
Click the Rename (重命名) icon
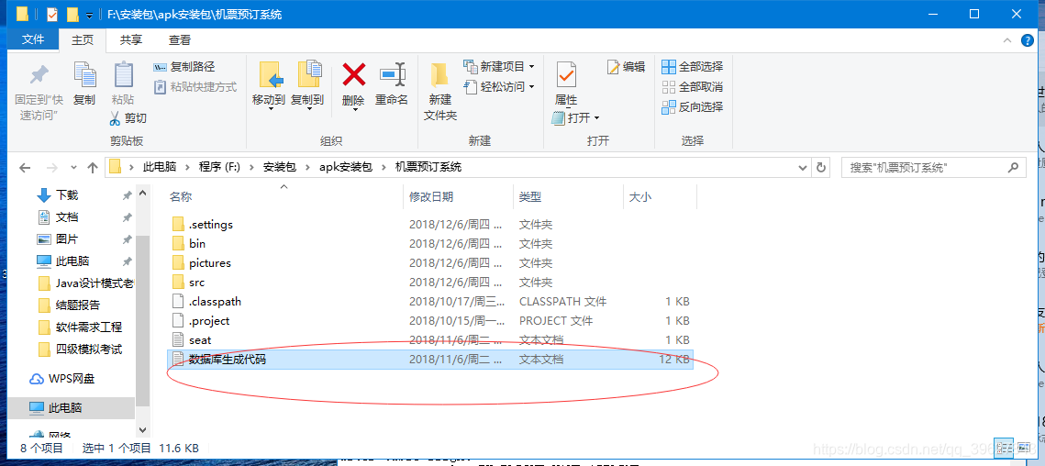[x=393, y=74]
